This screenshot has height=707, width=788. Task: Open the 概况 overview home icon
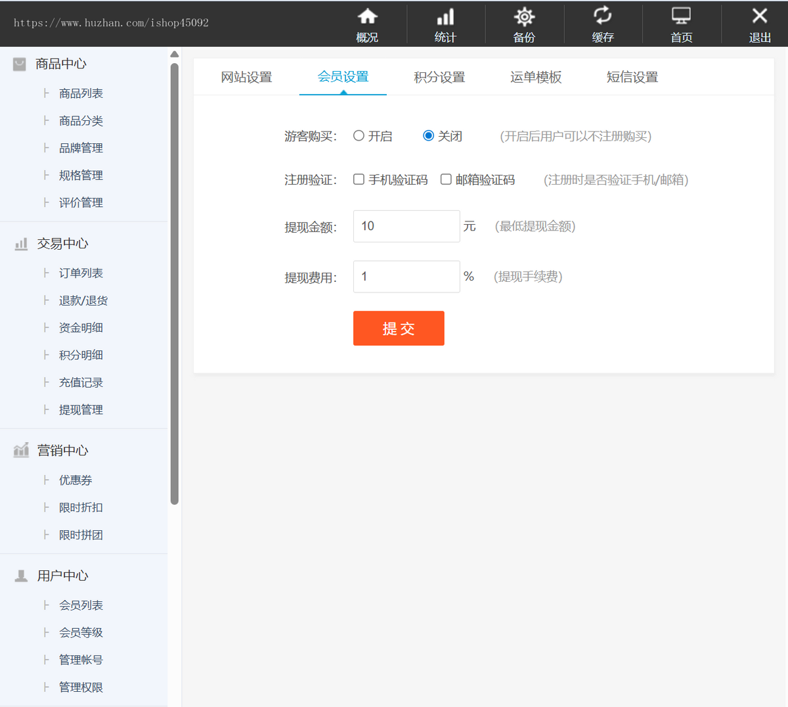pyautogui.click(x=367, y=16)
